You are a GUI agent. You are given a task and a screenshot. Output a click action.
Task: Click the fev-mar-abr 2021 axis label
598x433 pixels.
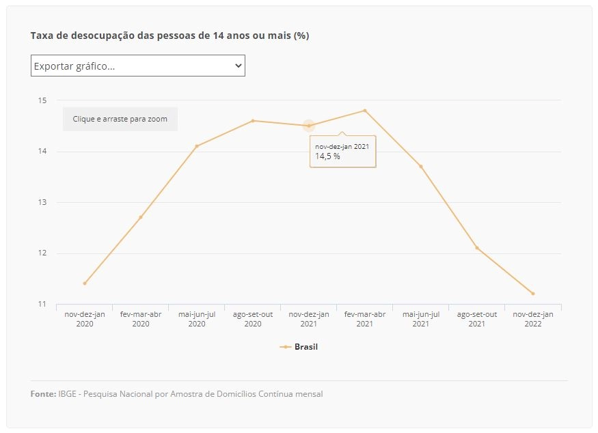[x=364, y=319]
